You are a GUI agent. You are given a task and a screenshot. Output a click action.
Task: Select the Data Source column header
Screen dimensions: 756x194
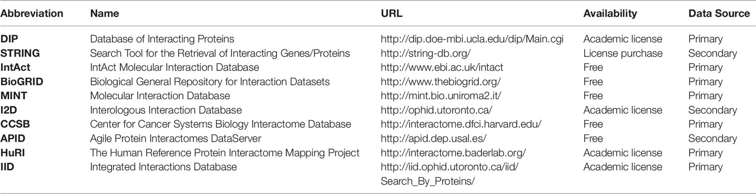coord(719,14)
